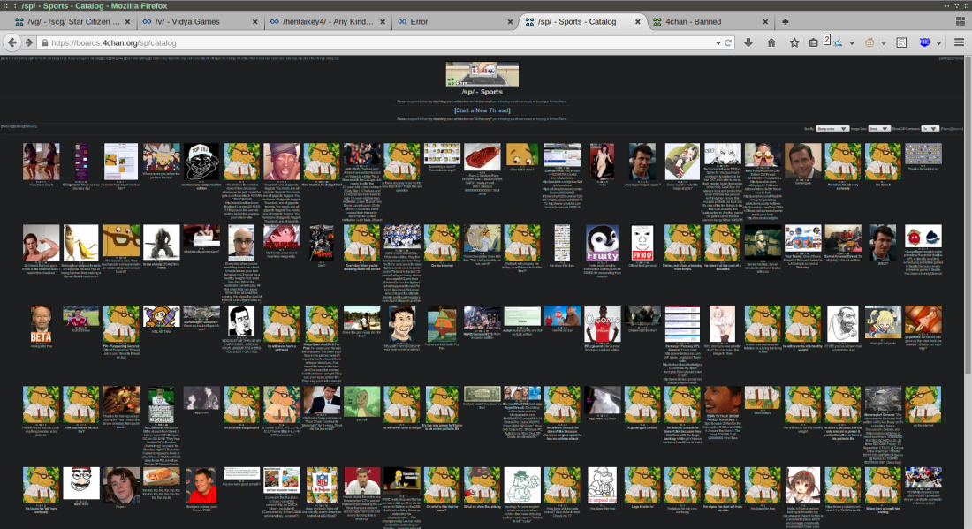Open the Image Size dropdown
Image resolution: width=972 pixels, height=529 pixels.
[x=877, y=128]
